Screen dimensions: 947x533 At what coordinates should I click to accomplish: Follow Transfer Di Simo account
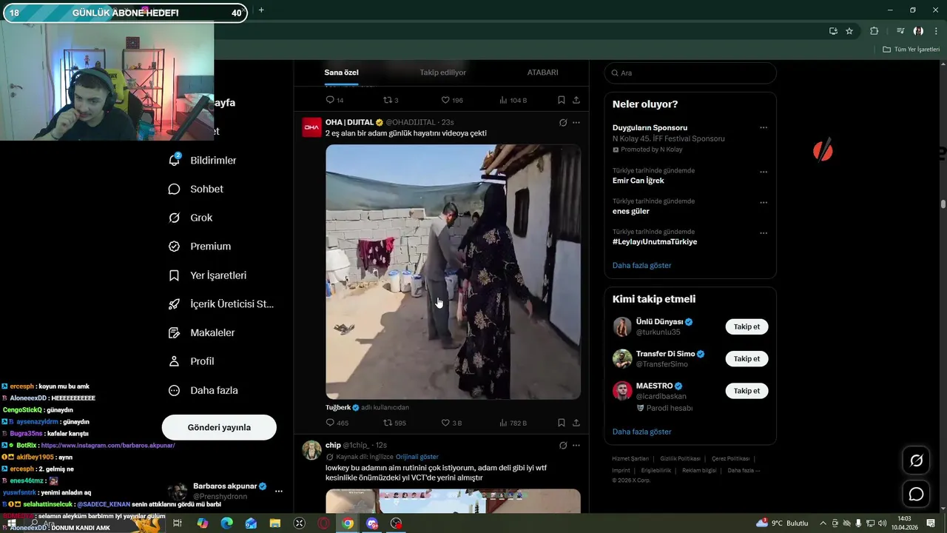coord(747,358)
